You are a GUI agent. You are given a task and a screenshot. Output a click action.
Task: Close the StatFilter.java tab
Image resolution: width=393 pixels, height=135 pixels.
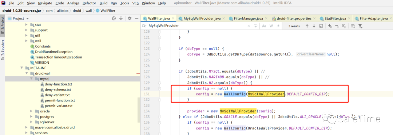pos(349,19)
